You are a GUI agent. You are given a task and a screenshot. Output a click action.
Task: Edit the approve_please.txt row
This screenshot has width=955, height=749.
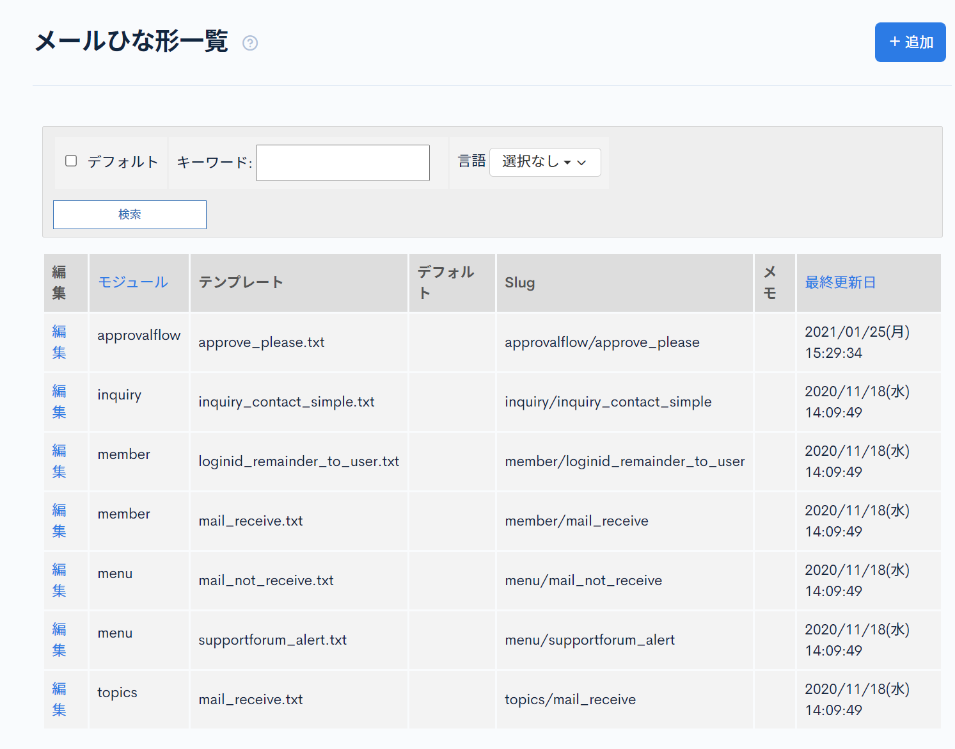click(x=59, y=342)
